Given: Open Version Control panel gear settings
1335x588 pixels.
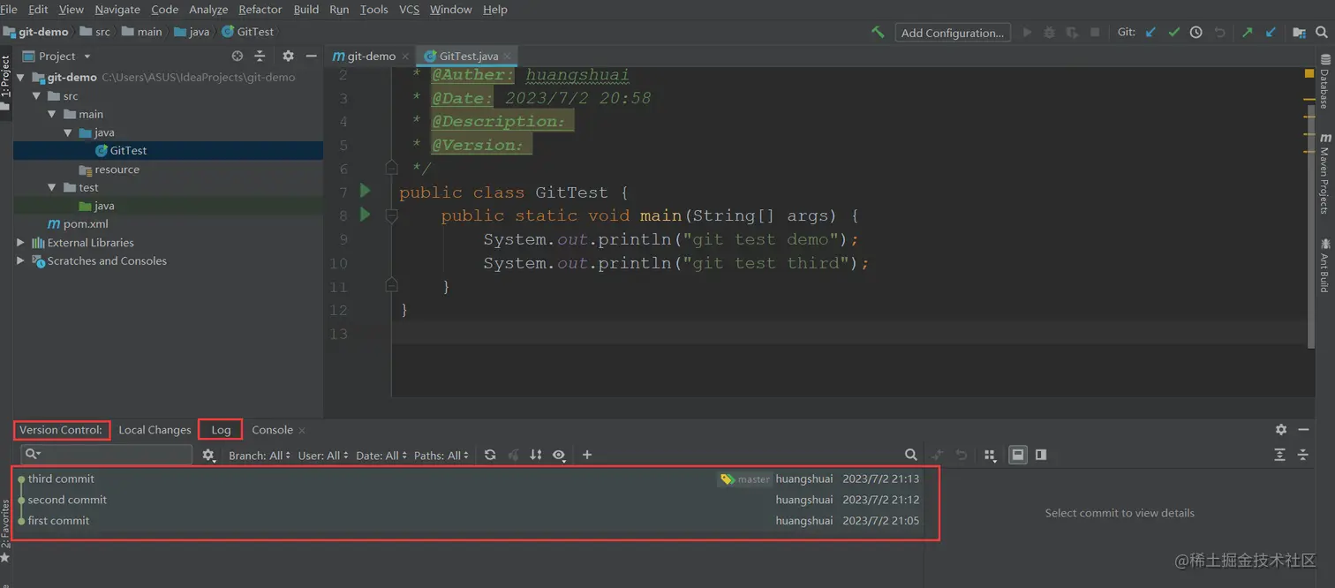Looking at the screenshot, I should (1281, 429).
